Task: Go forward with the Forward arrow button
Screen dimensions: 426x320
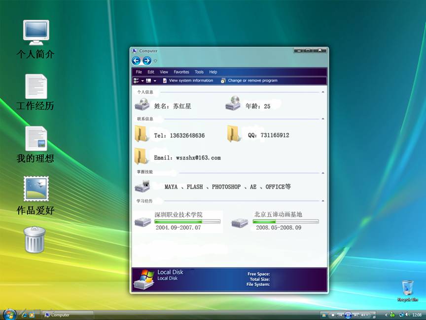Action: 147,61
